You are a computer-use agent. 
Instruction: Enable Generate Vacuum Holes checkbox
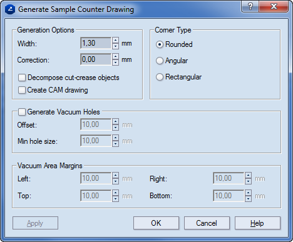(x=22, y=112)
